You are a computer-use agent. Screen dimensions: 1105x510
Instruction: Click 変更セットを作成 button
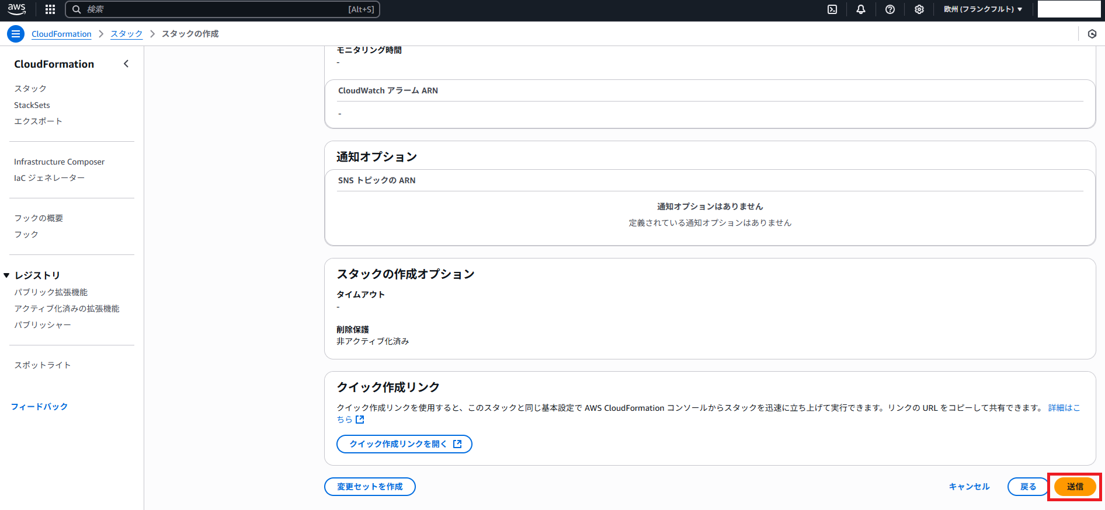pos(370,487)
